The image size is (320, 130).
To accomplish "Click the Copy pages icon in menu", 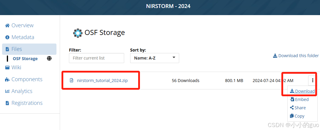I will click(x=292, y=116).
